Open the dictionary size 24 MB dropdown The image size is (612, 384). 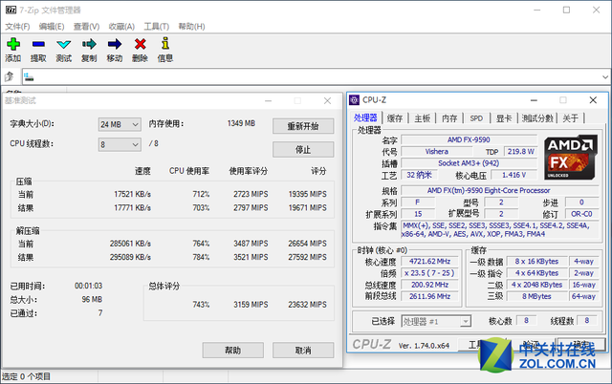click(x=120, y=124)
